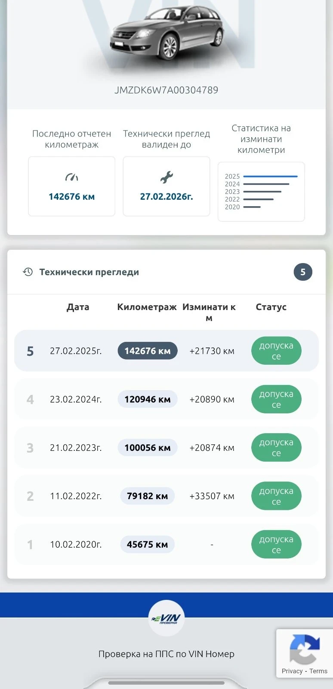Click the 142676 км mileage pill
333x689 pixels.
tap(148, 351)
